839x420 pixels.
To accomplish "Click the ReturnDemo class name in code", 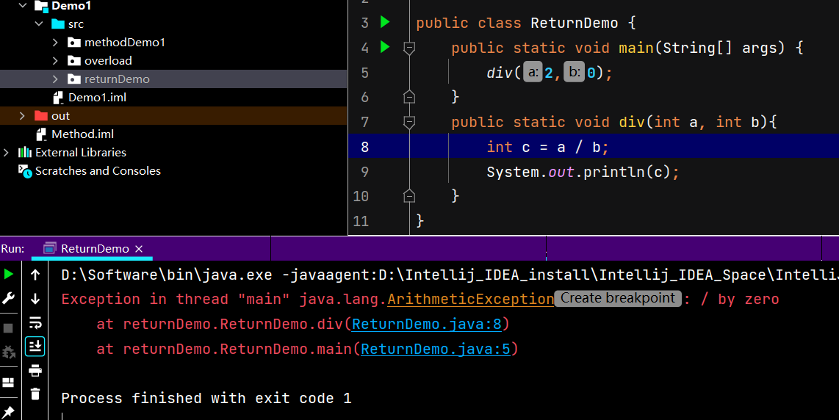I will [574, 23].
